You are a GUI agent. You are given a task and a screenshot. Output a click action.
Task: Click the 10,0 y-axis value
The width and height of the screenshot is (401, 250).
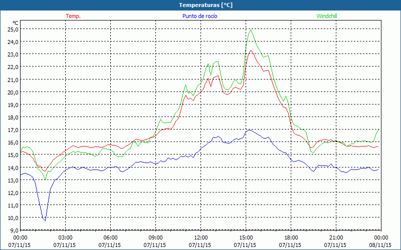(13, 218)
